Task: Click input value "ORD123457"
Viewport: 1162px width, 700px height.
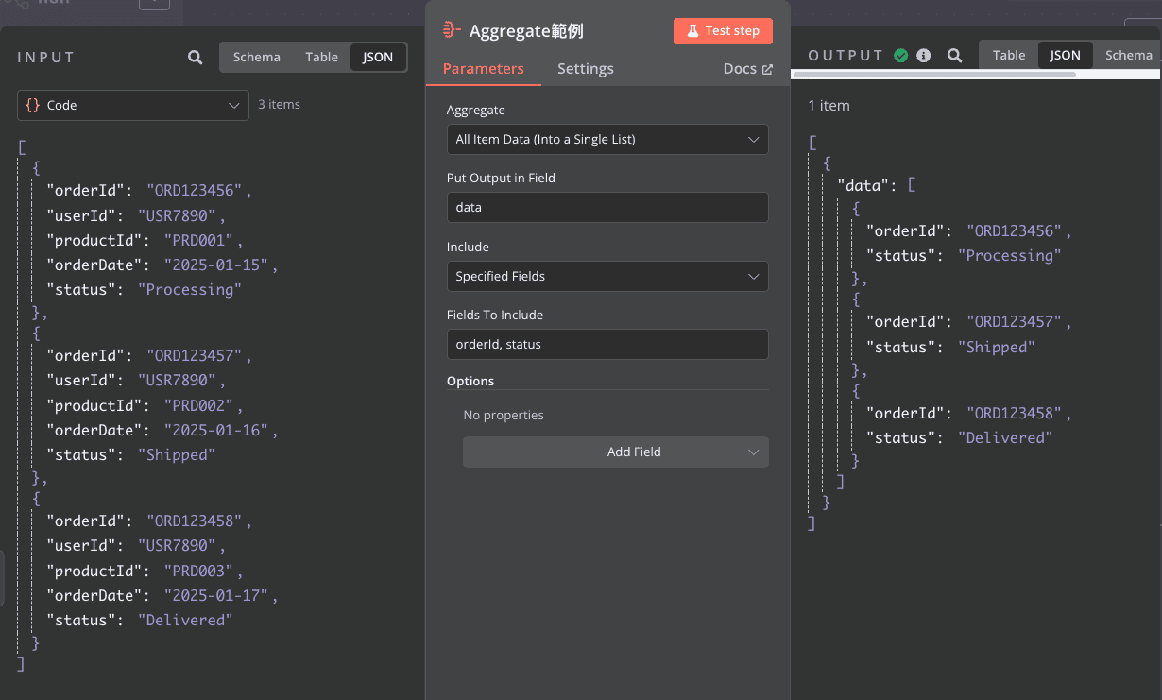Action: coord(195,355)
